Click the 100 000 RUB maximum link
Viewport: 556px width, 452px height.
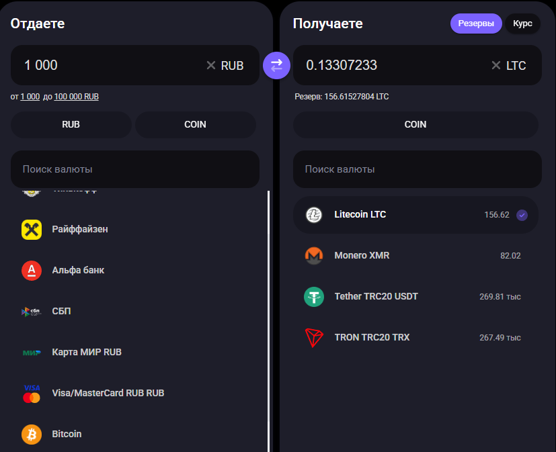pyautogui.click(x=76, y=97)
